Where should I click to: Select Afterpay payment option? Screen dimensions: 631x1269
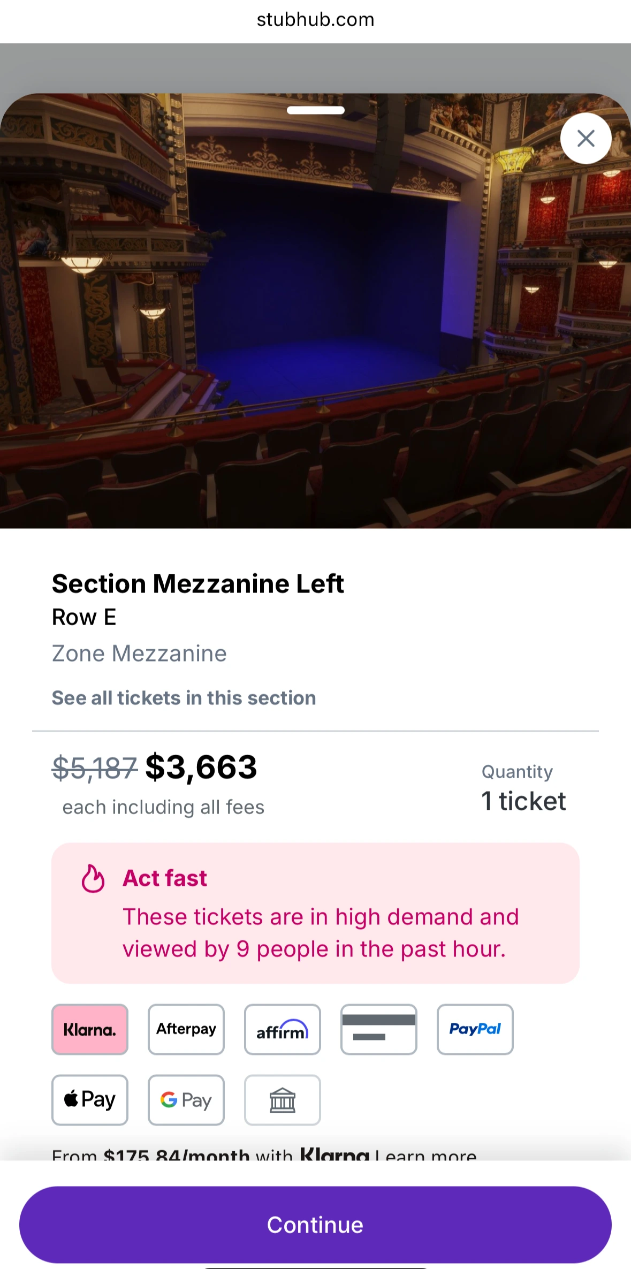186,1029
